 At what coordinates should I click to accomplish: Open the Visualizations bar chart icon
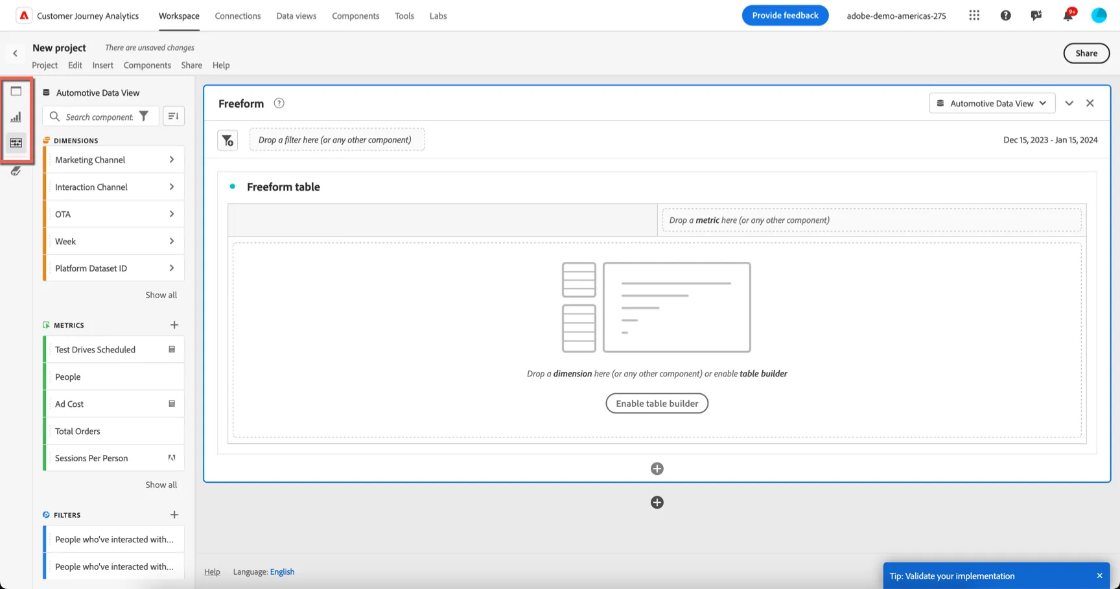(16, 117)
